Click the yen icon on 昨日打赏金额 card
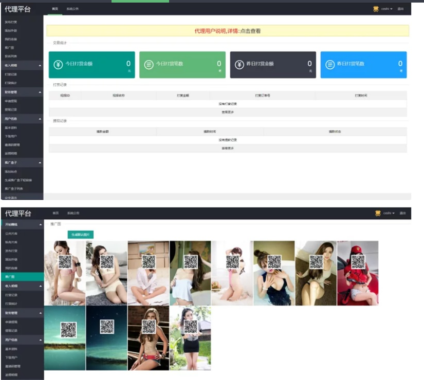Viewport: 424px width, 380px height. [x=239, y=64]
